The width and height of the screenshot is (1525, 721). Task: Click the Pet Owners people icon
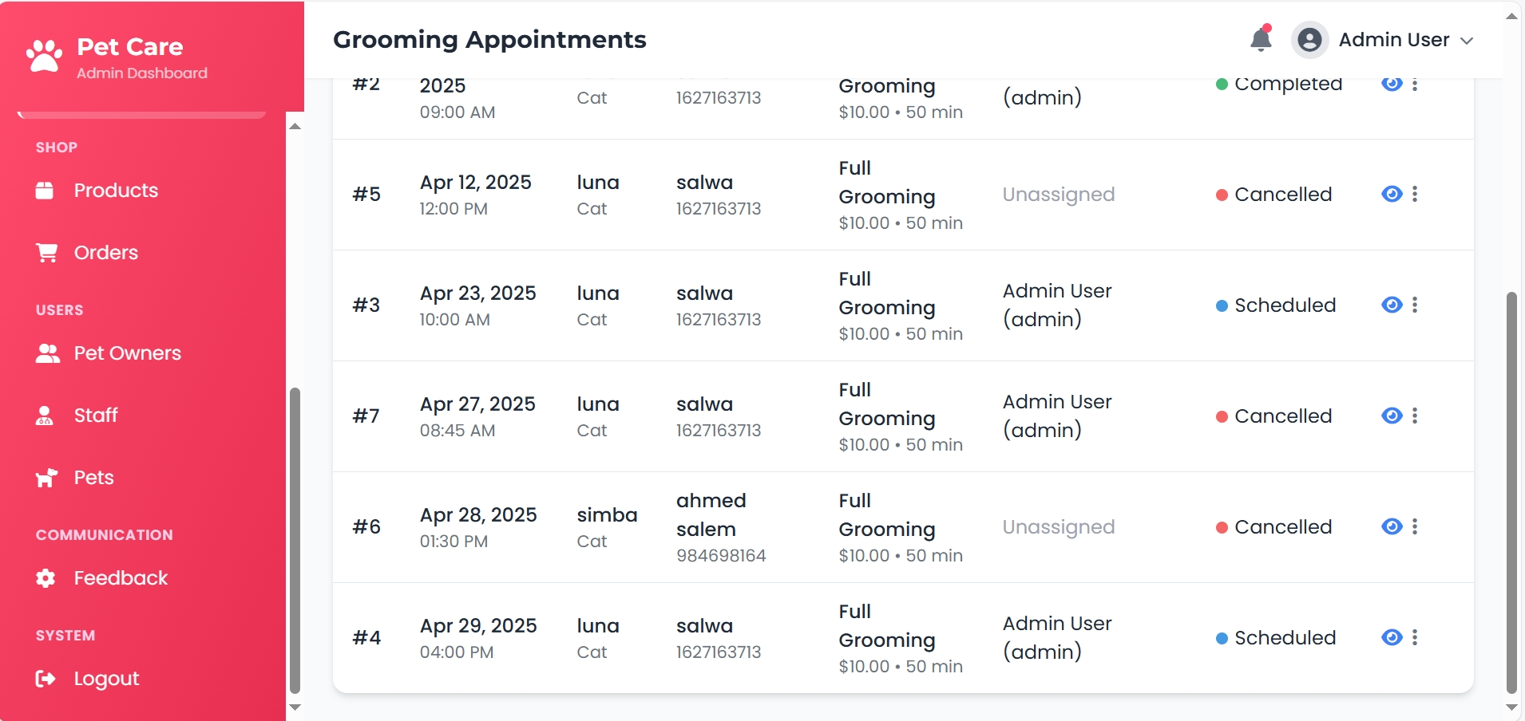point(47,353)
